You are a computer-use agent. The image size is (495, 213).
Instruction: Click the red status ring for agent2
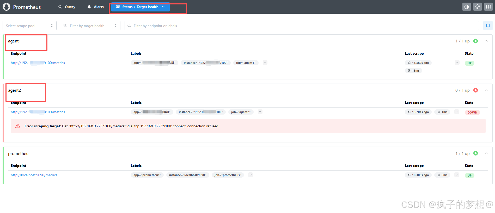(475, 90)
